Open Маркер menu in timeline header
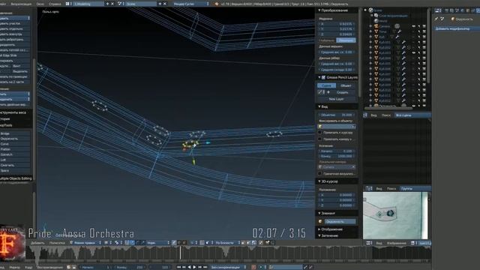Screen dimensions: 480x270 coord(14,267)
